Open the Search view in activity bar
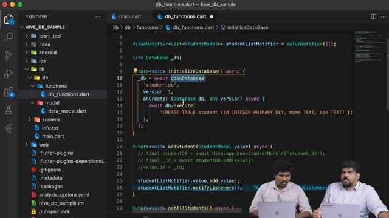Screen dimensions: 389x218 coord(9,37)
